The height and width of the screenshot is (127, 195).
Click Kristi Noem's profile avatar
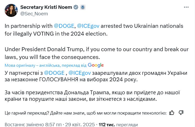coord(10,10)
